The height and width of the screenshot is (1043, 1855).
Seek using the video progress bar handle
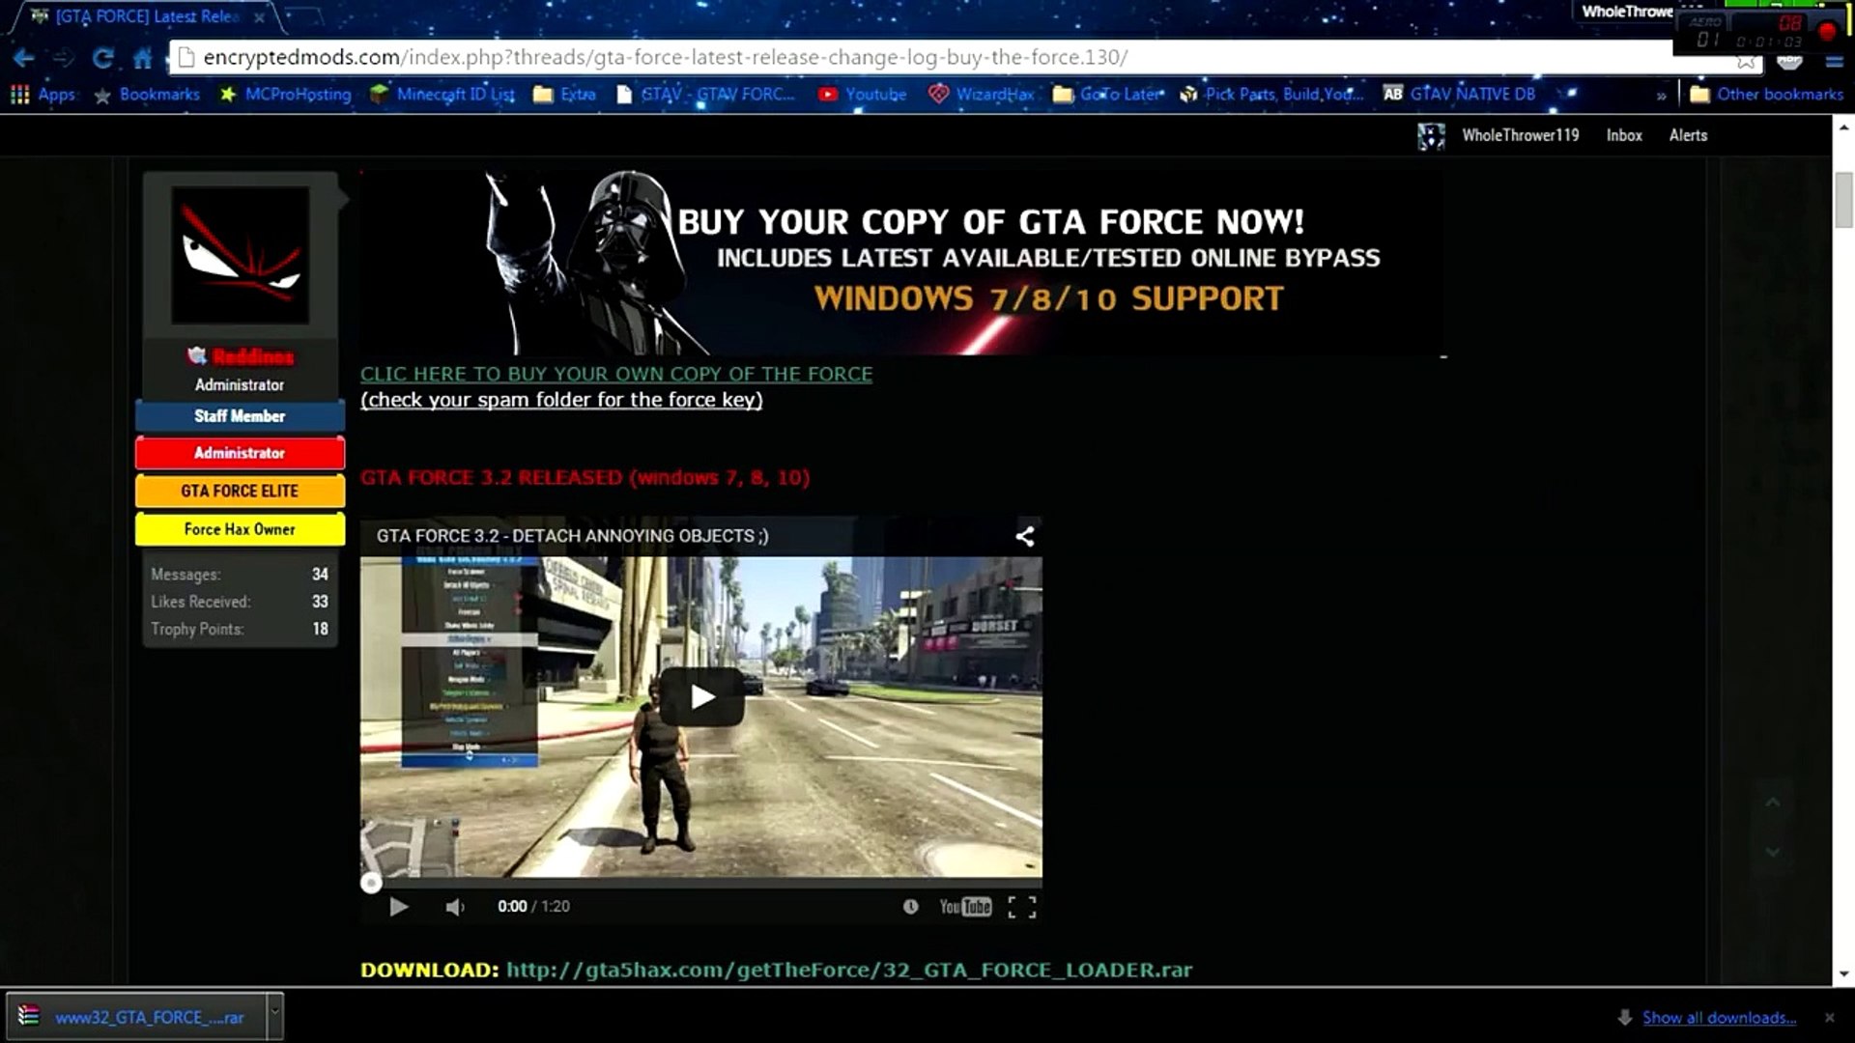click(371, 883)
